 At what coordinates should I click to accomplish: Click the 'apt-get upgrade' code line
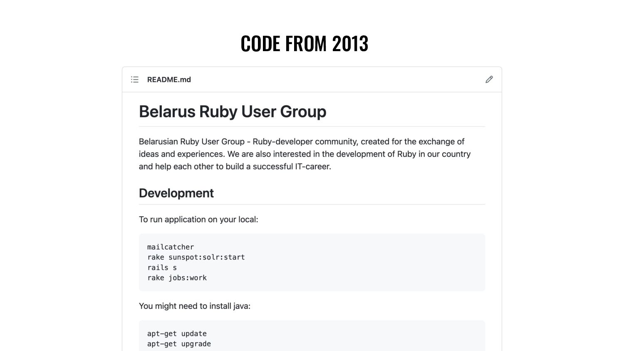pos(179,344)
